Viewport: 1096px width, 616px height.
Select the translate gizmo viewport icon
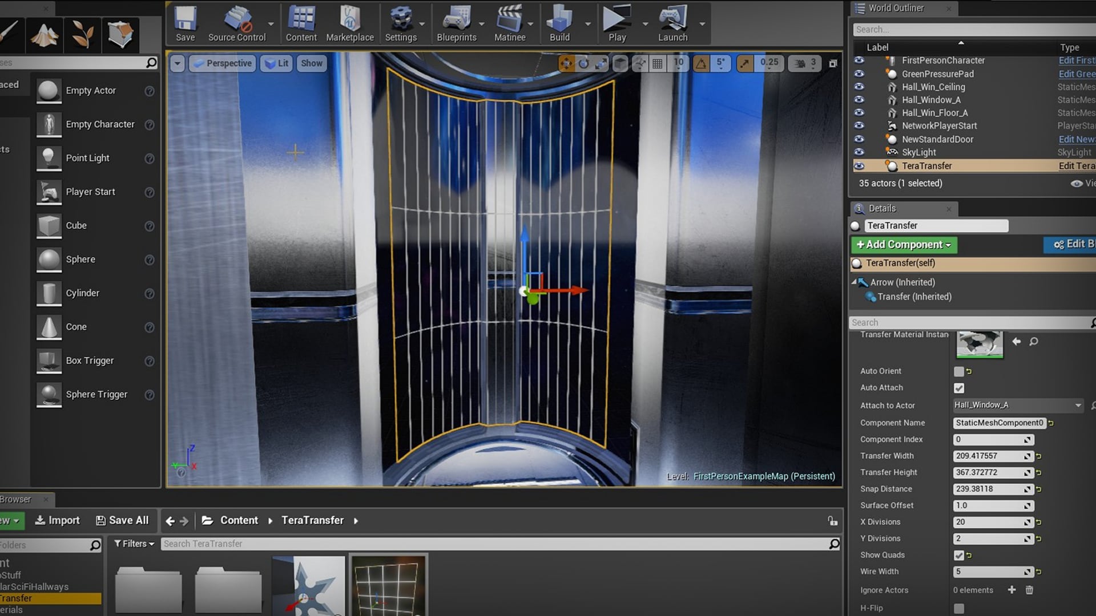pyautogui.click(x=566, y=63)
